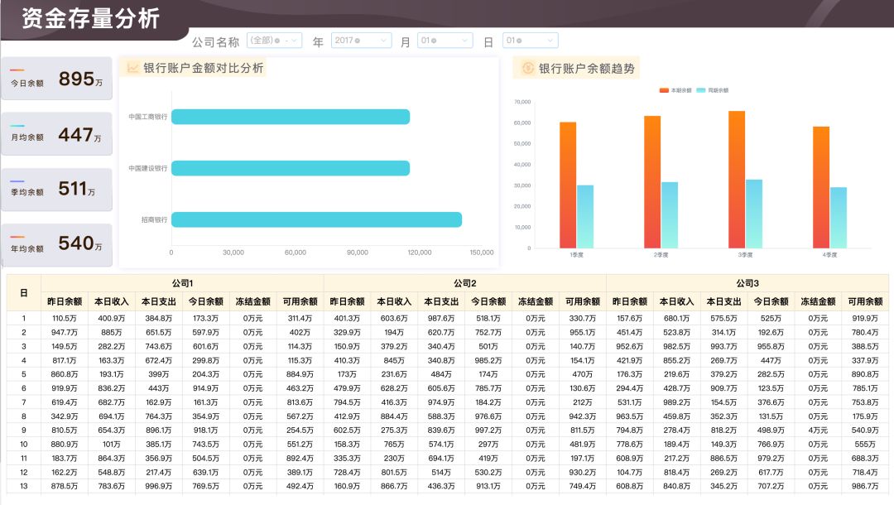Click 公司3 可用余额 column header

(865, 301)
